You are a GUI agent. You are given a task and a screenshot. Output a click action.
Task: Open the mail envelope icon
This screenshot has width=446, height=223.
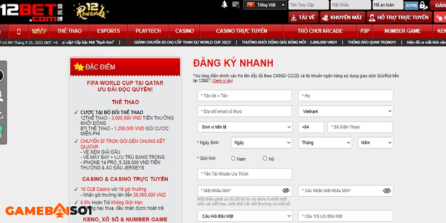click(236, 4)
